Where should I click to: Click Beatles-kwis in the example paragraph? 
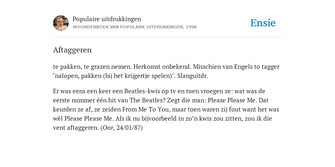point(141,91)
